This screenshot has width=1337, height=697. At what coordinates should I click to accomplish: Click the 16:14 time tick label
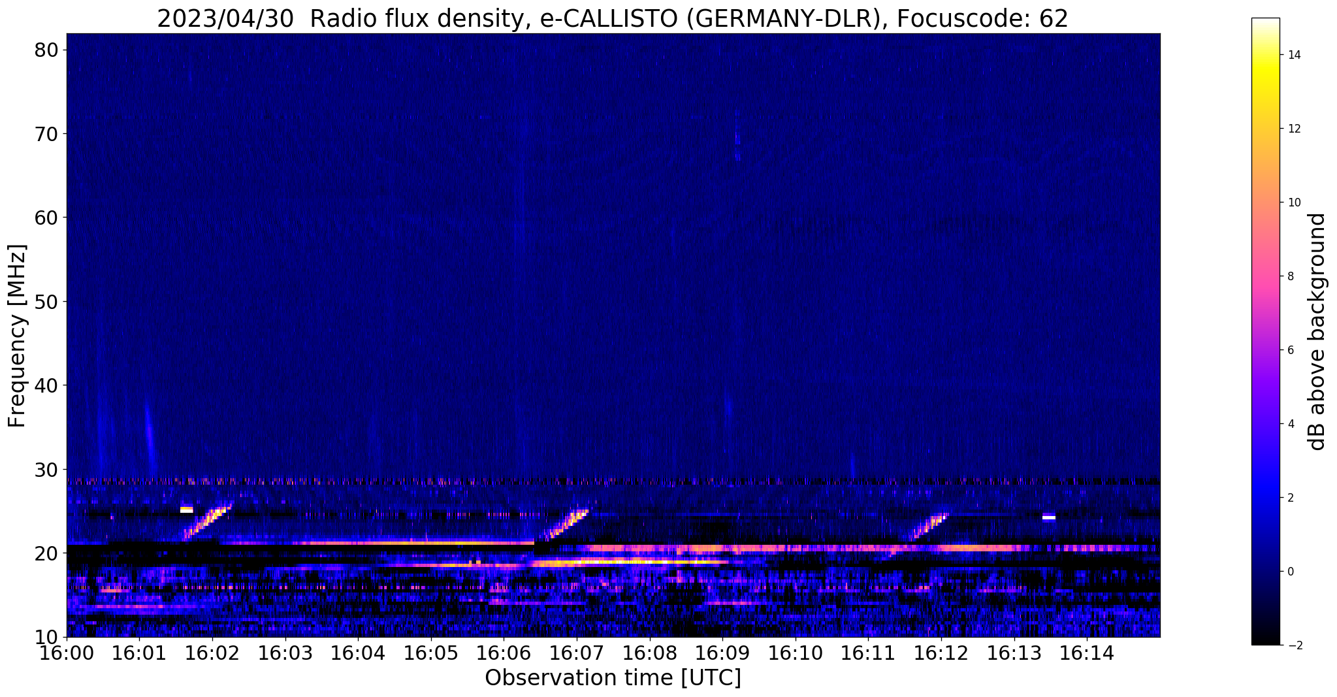[1087, 653]
